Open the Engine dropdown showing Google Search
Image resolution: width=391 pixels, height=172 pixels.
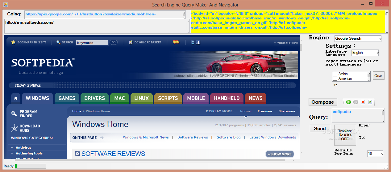[358, 38]
